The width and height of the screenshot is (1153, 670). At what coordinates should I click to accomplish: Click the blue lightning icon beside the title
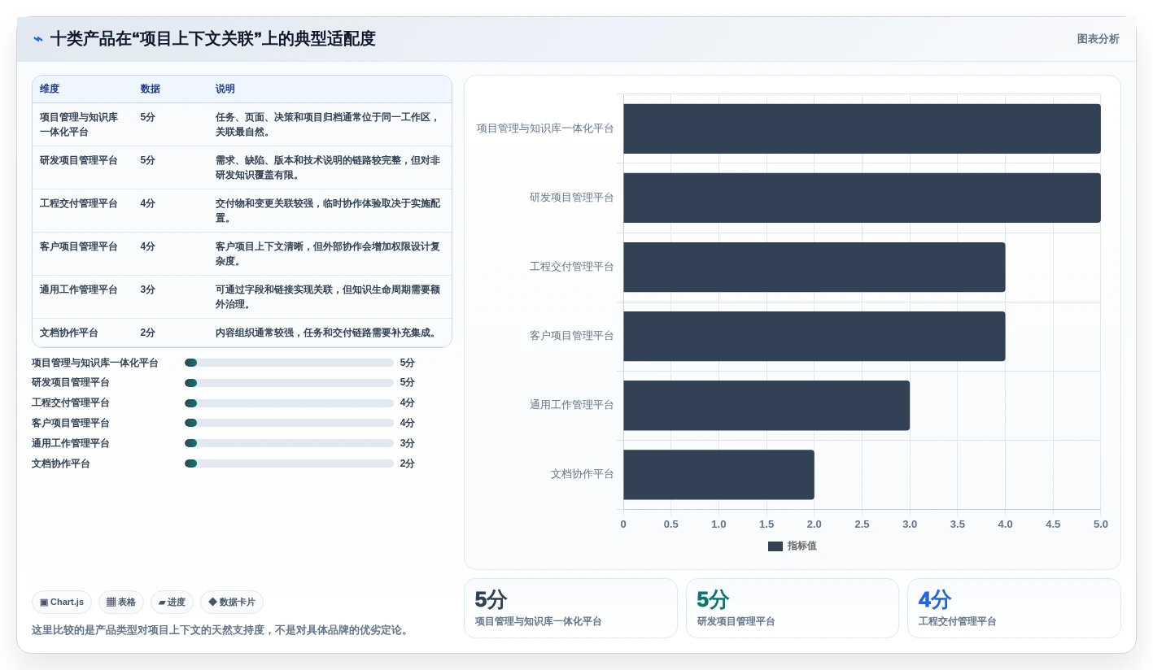38,39
